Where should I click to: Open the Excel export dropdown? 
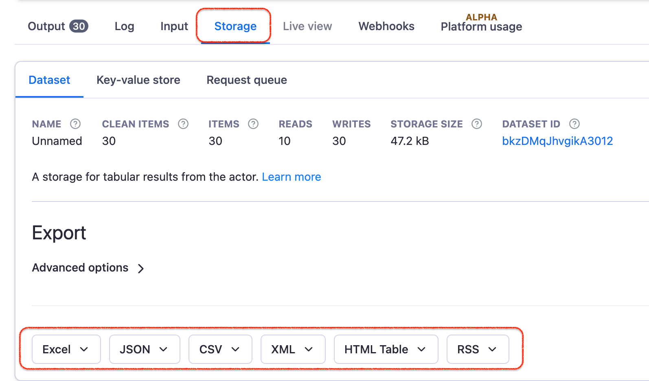coord(66,349)
